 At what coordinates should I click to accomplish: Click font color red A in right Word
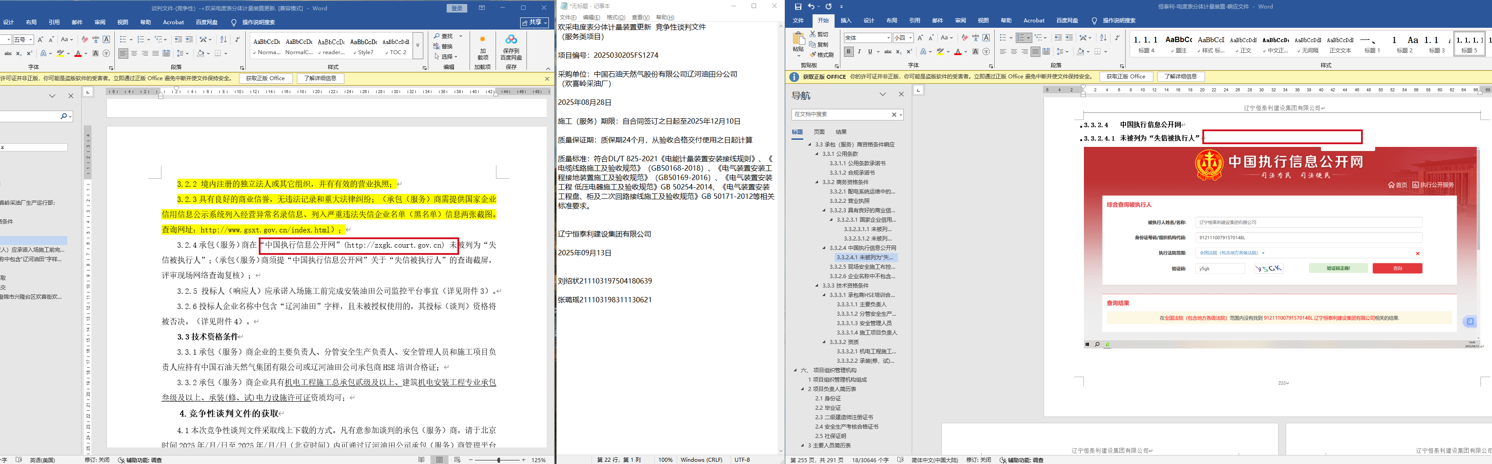(957, 52)
